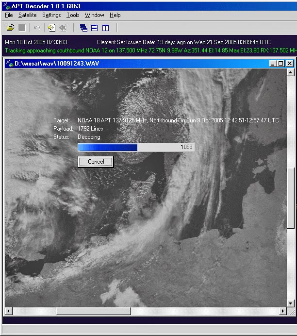Click the "Mon 10 Oct 2005 07:33:03" clock text
297x336 pixels.
point(36,42)
